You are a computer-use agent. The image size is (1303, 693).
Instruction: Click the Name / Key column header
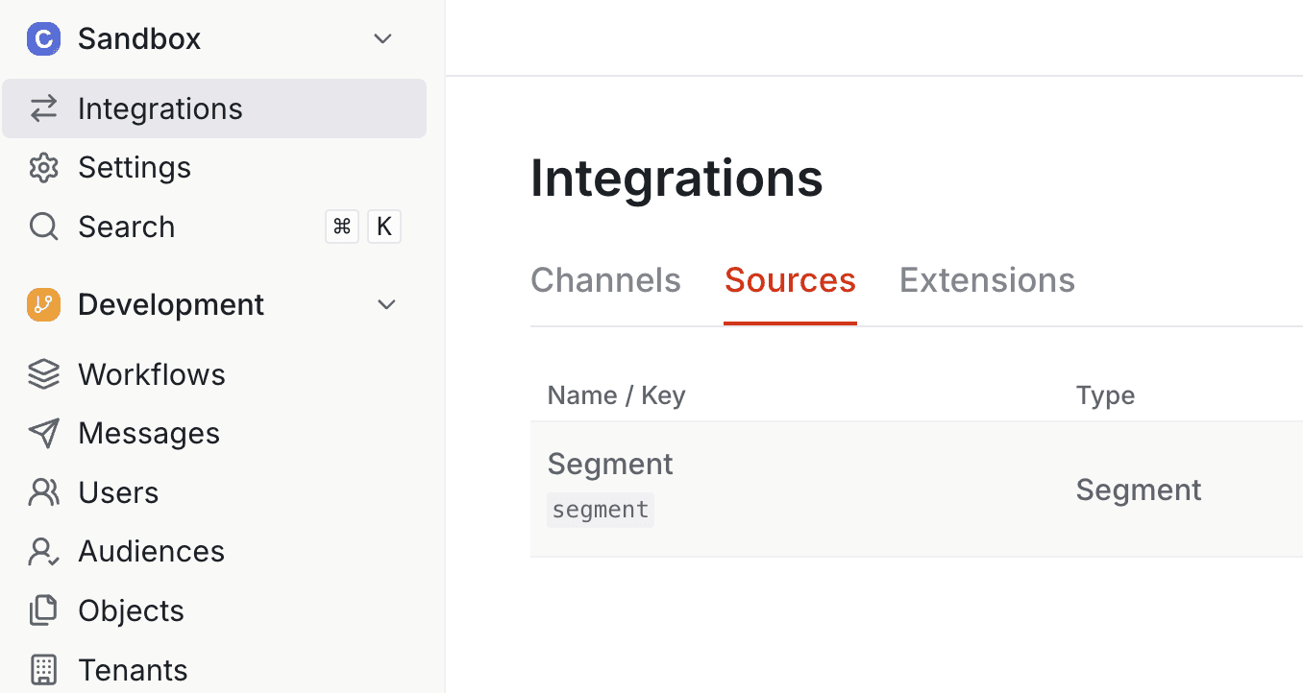(616, 395)
